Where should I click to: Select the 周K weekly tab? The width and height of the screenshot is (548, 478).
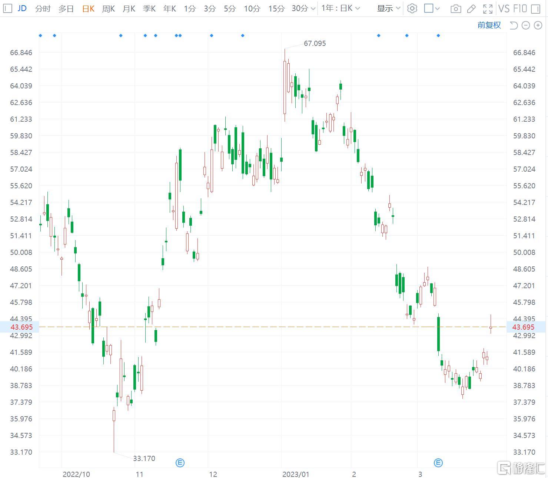click(109, 9)
